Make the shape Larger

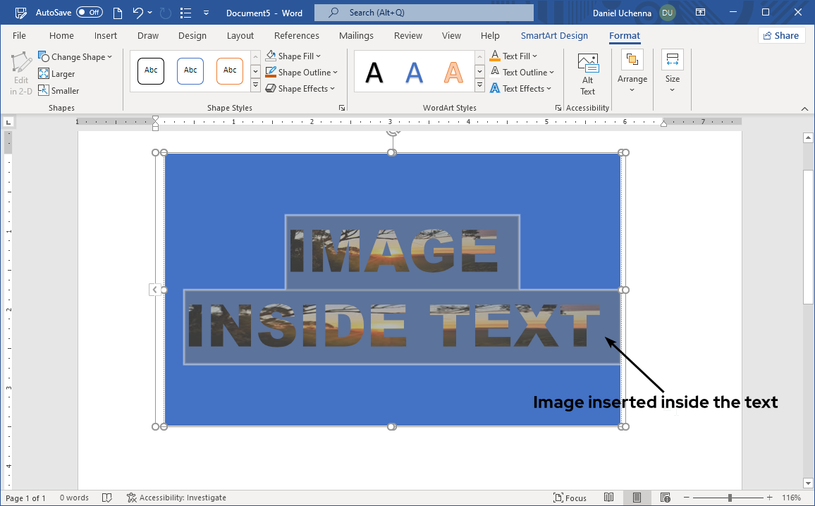[56, 73]
